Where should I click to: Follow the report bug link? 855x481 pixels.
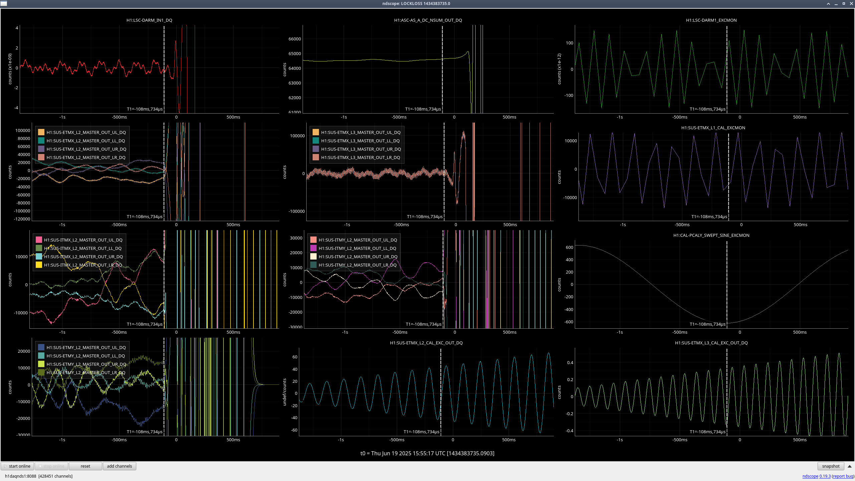[x=843, y=476]
